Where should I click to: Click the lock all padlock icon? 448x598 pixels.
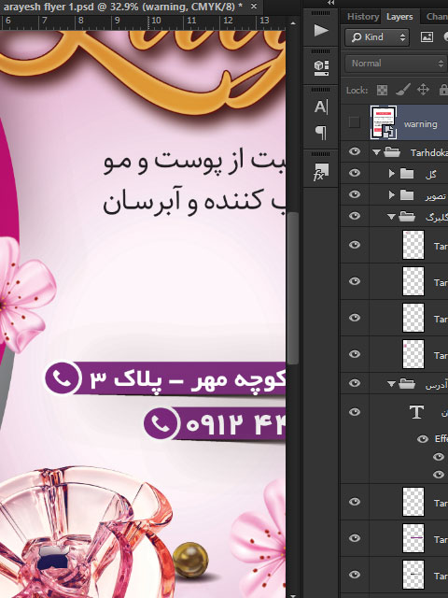(443, 90)
